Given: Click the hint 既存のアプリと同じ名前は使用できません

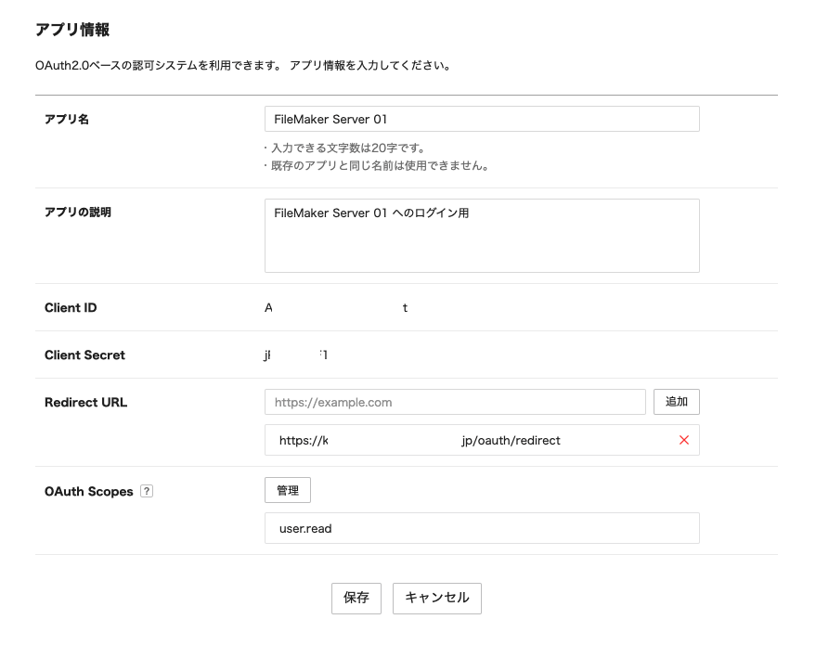Looking at the screenshot, I should pyautogui.click(x=377, y=166).
